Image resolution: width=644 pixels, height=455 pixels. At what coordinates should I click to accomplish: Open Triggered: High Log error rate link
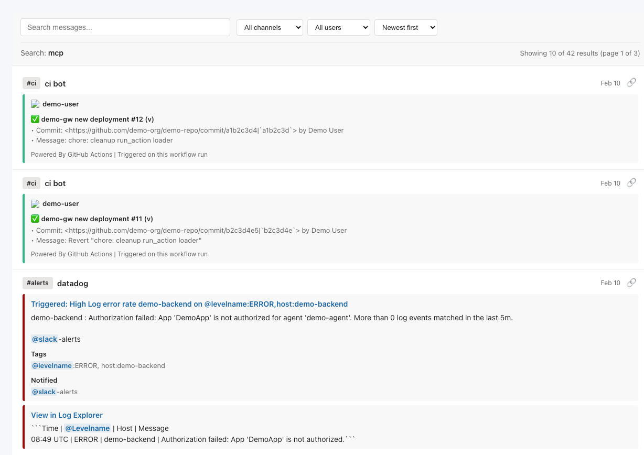pos(189,304)
